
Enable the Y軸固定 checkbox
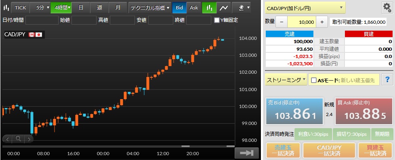[x=216, y=20]
